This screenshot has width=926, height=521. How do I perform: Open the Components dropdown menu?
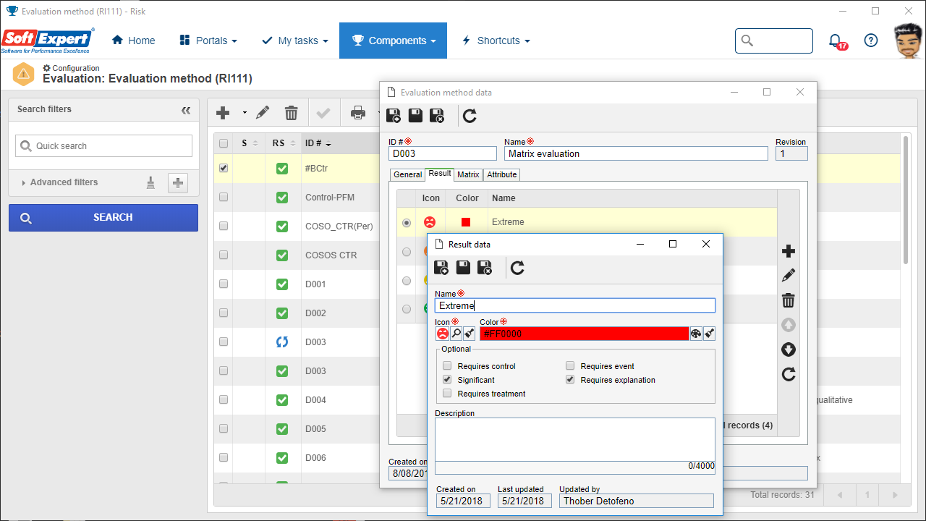393,41
